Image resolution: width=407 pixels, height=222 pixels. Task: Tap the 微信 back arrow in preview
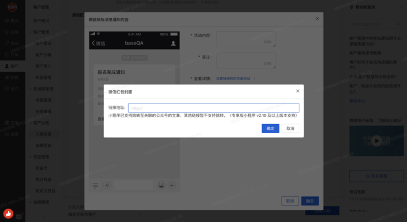pos(98,43)
